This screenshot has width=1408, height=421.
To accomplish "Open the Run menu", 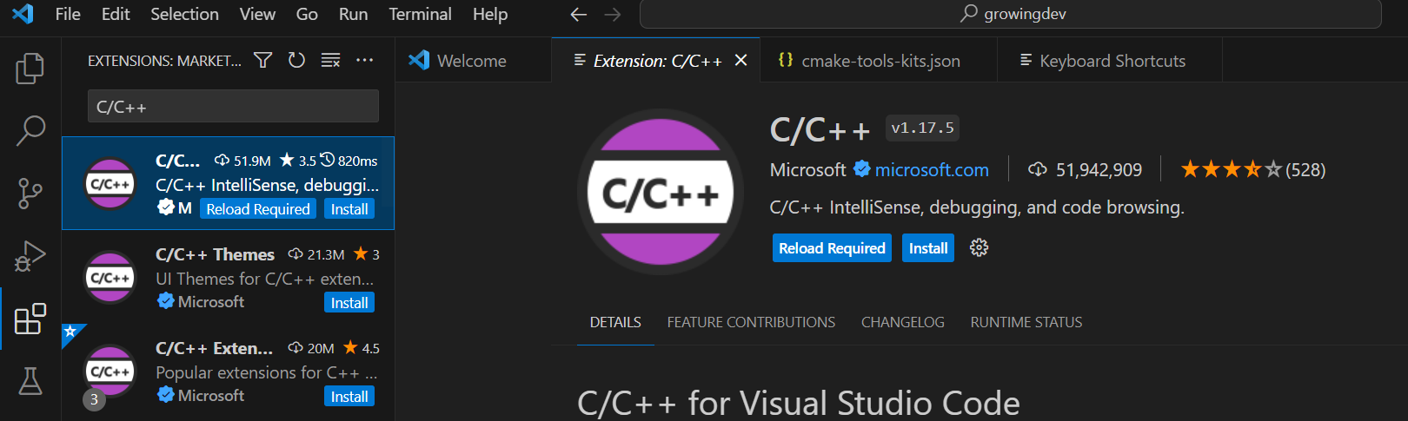I will point(353,14).
